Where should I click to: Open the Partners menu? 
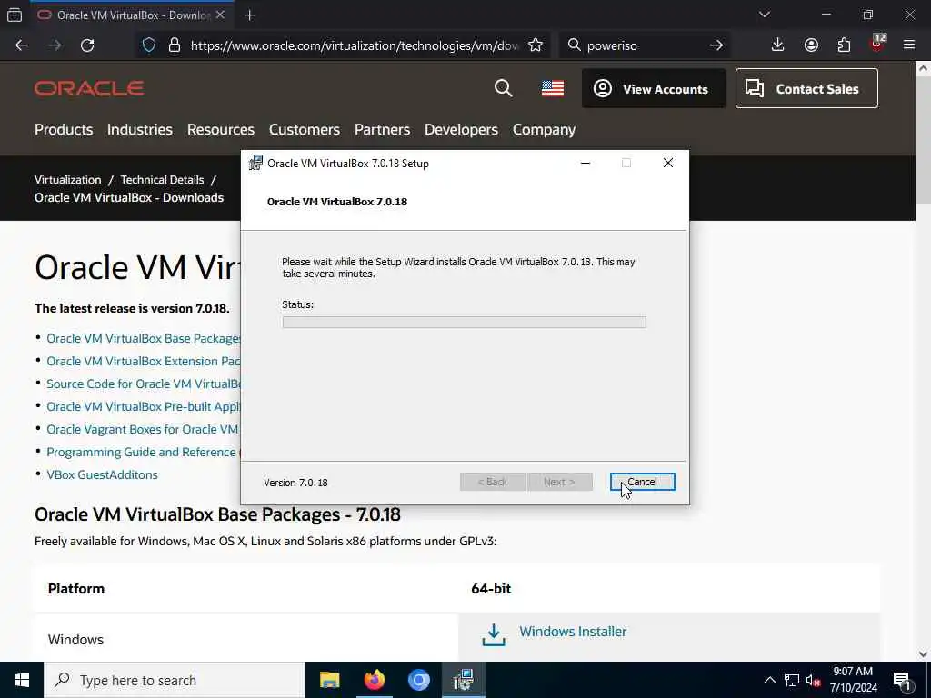tap(382, 129)
